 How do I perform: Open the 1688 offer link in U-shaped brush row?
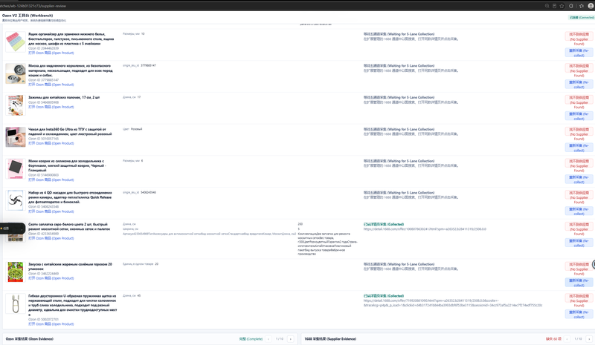pos(453,303)
